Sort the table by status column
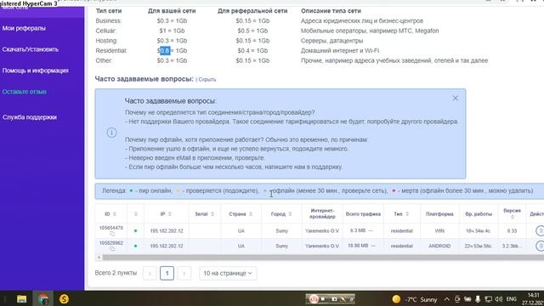The width and height of the screenshot is (544, 306). (136, 214)
